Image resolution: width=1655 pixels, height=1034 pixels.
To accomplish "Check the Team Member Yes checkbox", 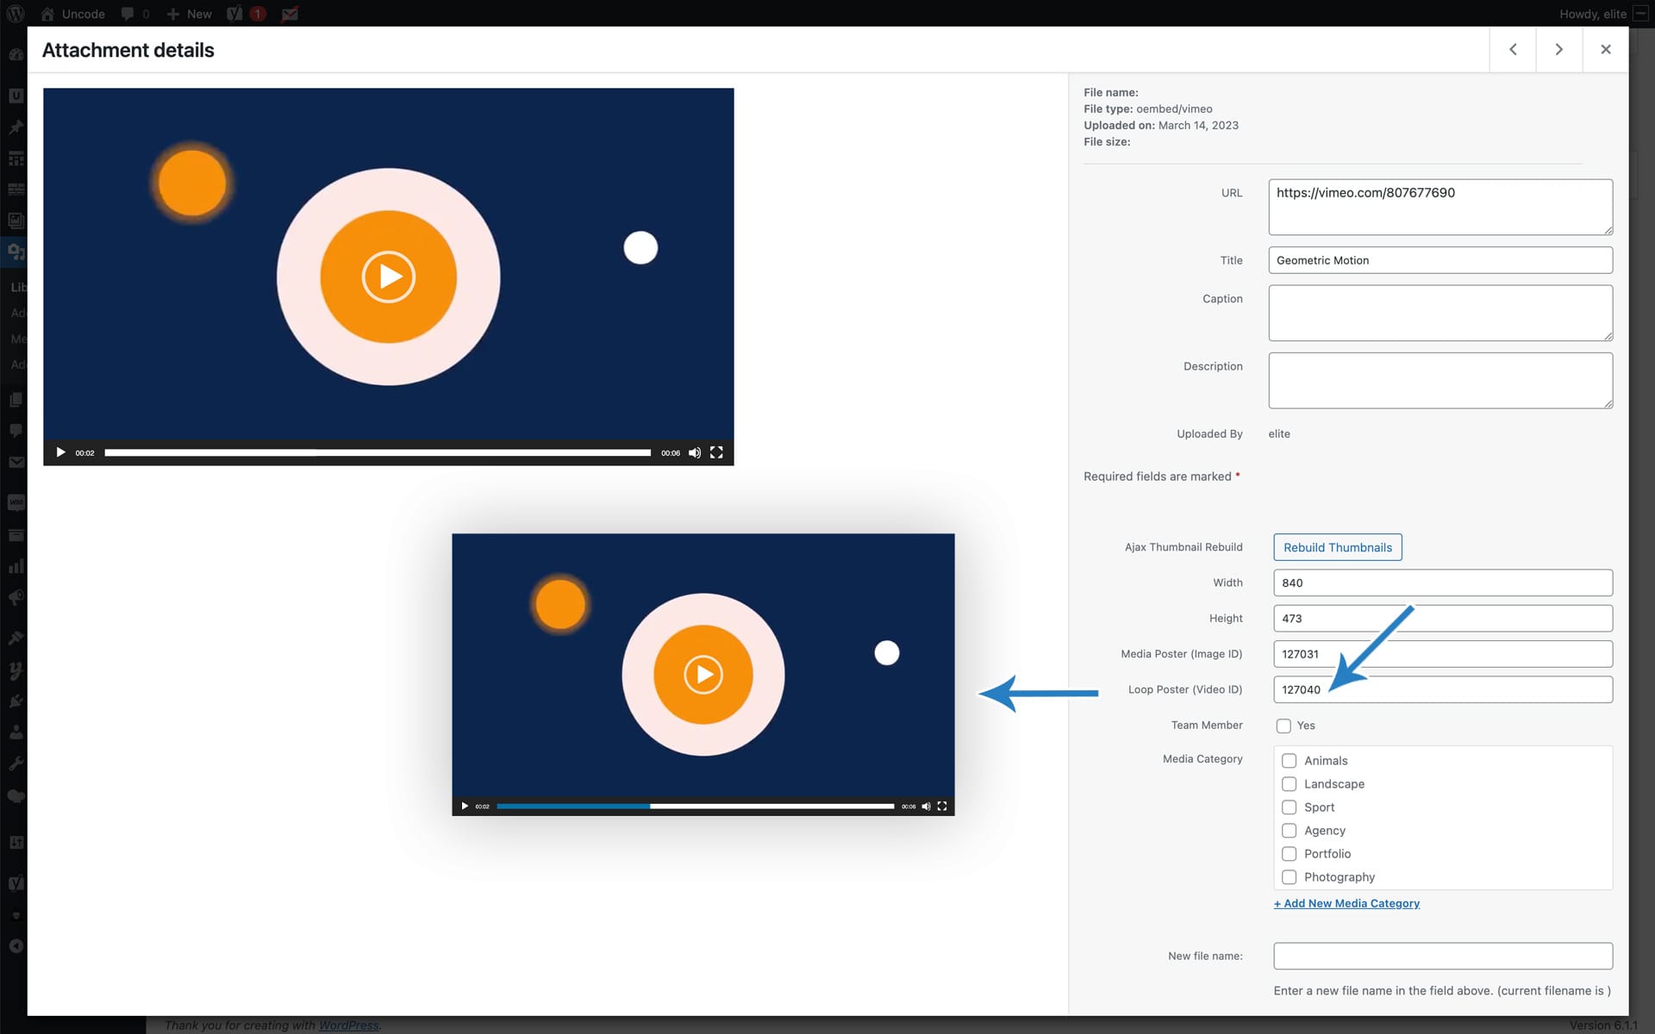I will (1283, 726).
